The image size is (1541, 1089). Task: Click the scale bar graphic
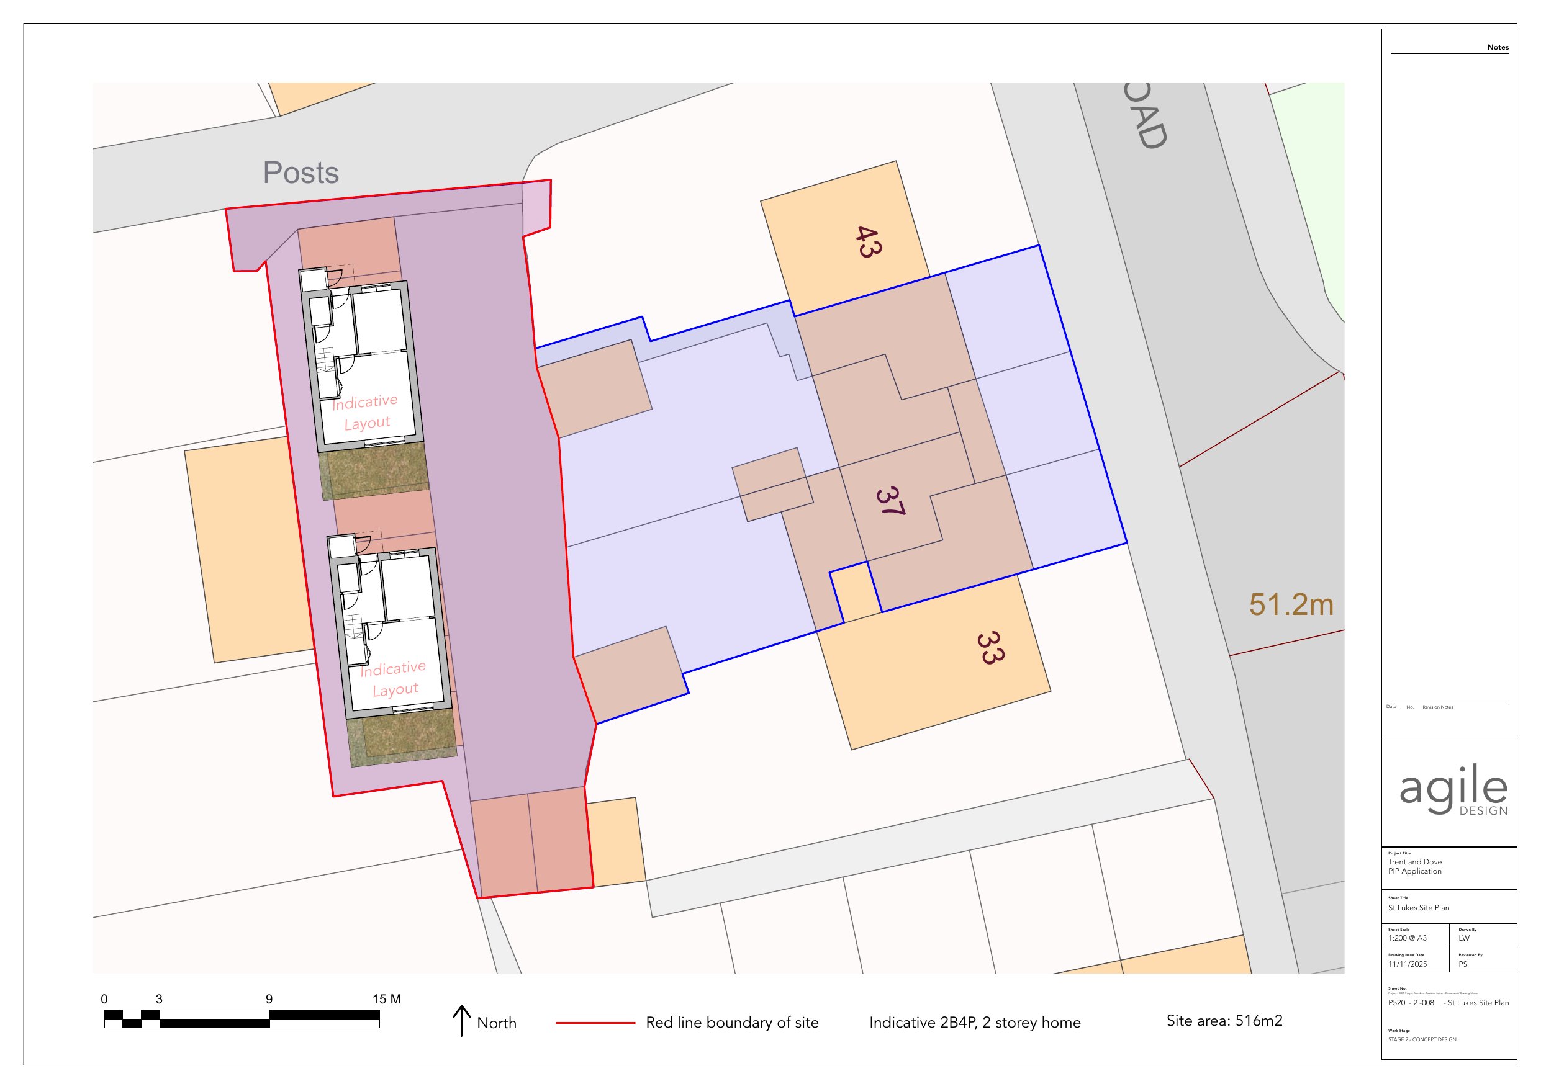coord(242,1018)
